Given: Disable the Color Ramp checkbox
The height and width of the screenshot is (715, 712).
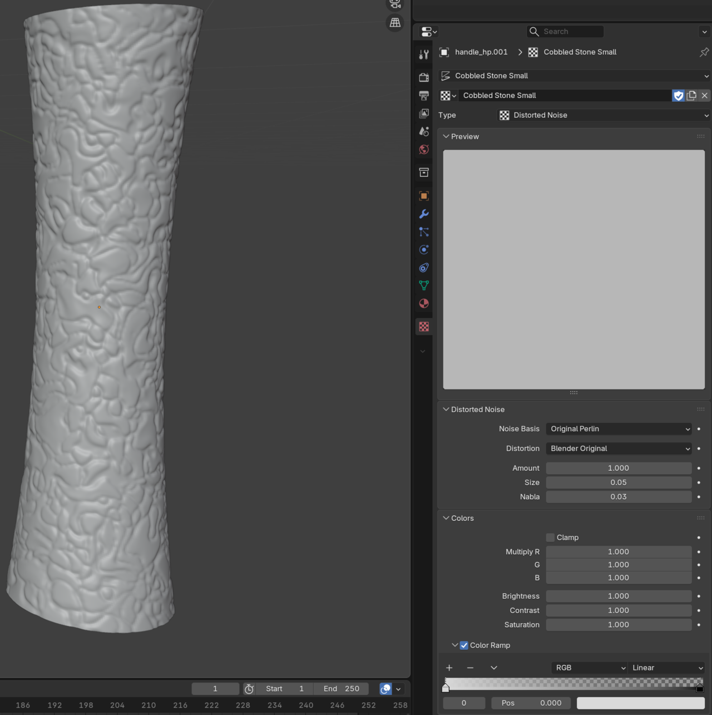Looking at the screenshot, I should pyautogui.click(x=464, y=645).
